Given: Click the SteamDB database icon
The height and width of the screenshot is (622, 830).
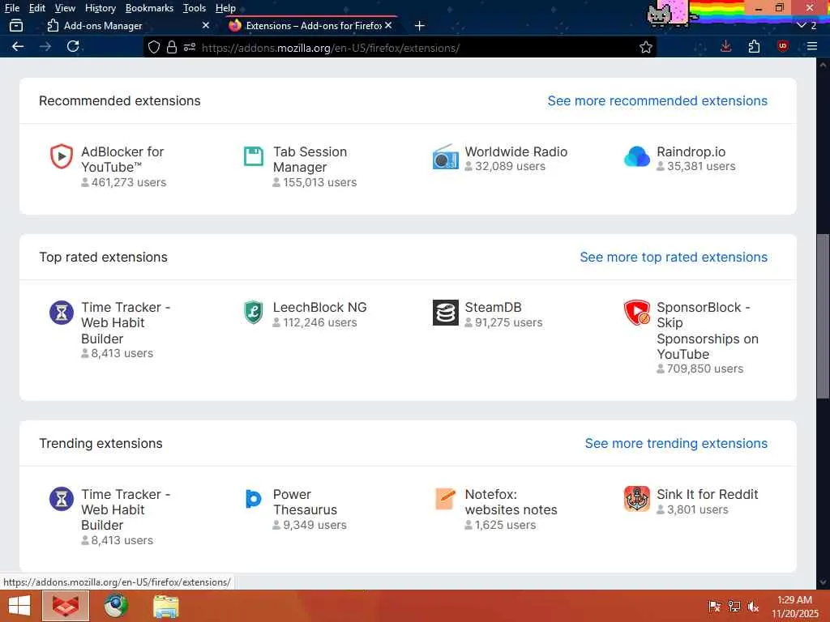Looking at the screenshot, I should coord(445,312).
